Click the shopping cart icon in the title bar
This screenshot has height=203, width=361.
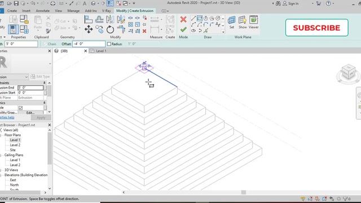319,3
